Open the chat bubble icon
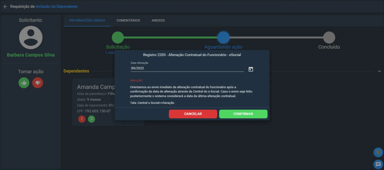The width and height of the screenshot is (384, 170). tap(378, 164)
